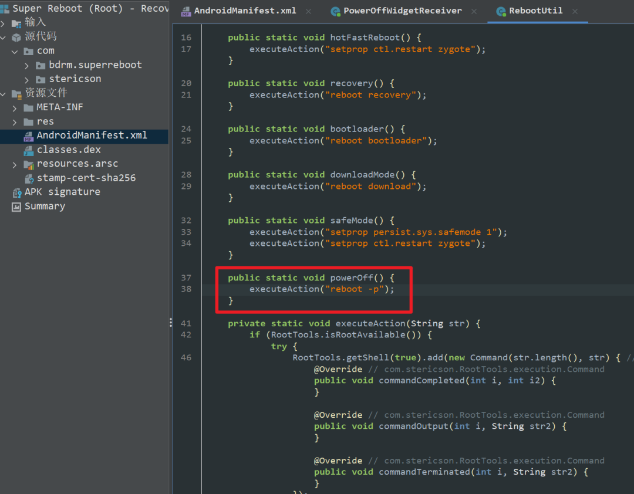
Task: Click the APK signature certificate icon
Action: [x=16, y=193]
